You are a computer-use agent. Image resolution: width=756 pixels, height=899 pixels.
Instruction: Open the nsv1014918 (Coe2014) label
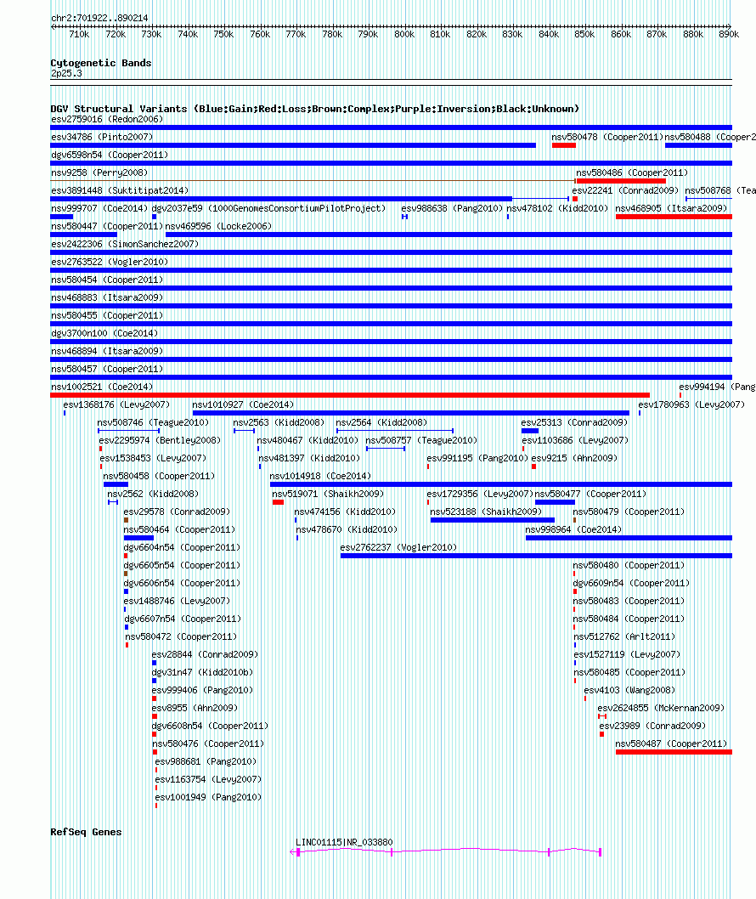[x=320, y=475]
